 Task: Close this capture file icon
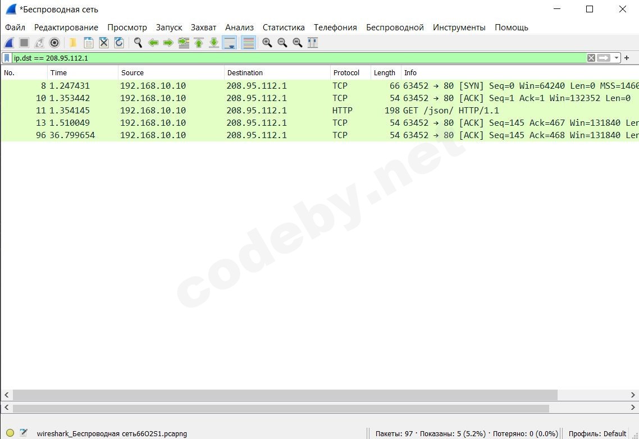click(104, 43)
